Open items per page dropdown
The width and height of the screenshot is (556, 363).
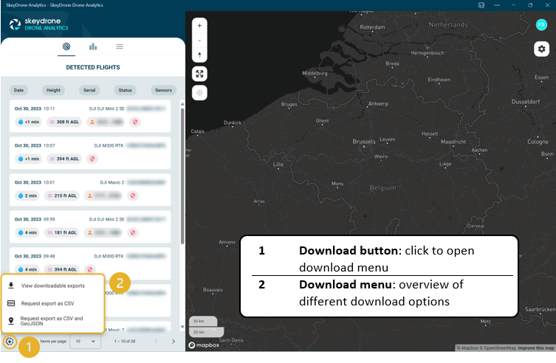(86, 342)
